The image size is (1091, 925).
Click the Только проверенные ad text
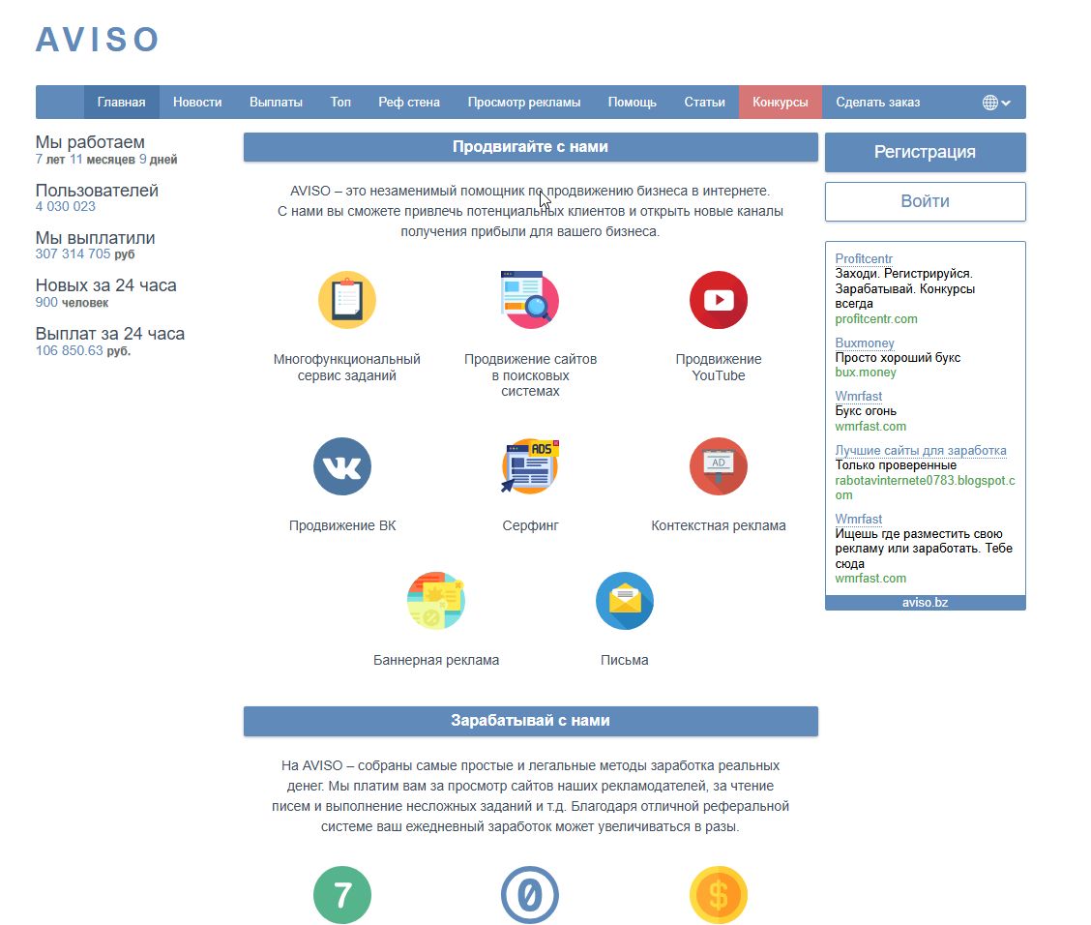pyautogui.click(x=896, y=465)
